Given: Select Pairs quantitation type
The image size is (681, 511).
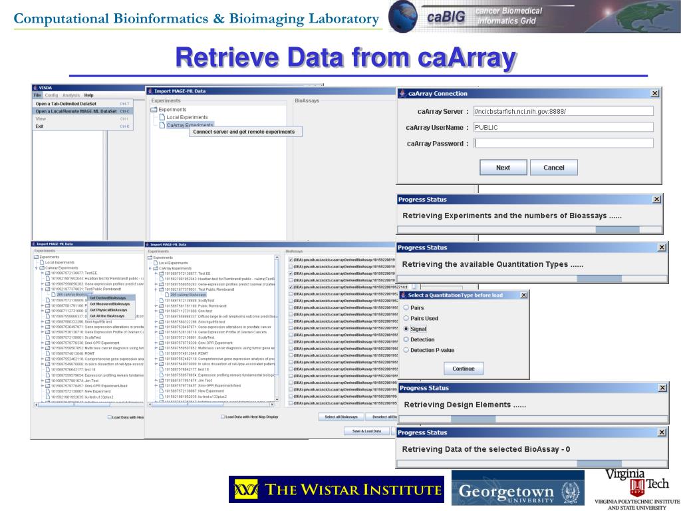Looking at the screenshot, I should [406, 307].
